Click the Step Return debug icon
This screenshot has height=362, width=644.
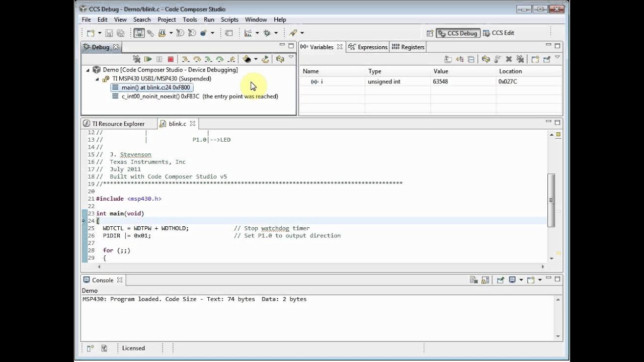pos(231,59)
